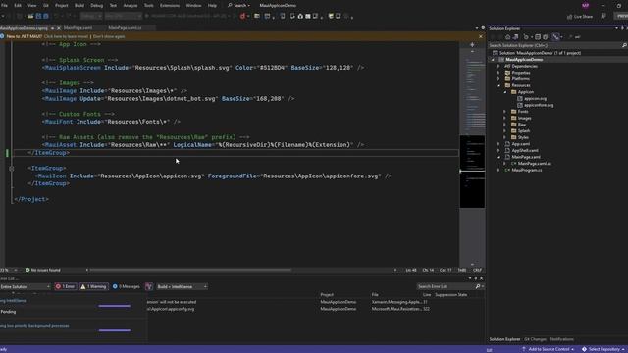
Task: Switch to the MainPage.xaml editor tab
Action: (x=78, y=28)
